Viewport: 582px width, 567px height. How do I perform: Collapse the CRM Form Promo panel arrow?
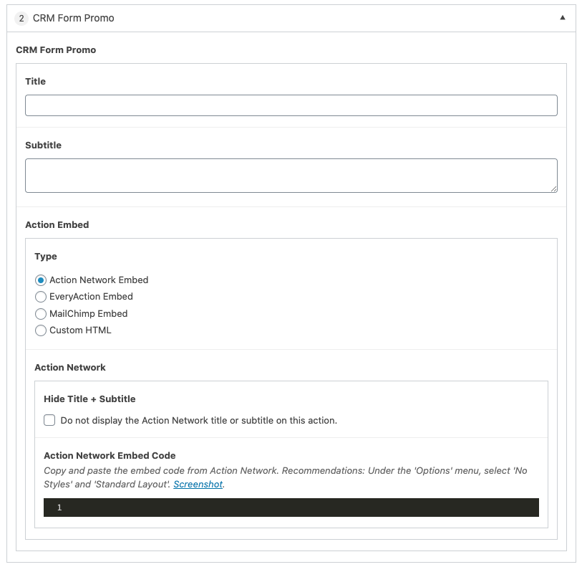563,18
